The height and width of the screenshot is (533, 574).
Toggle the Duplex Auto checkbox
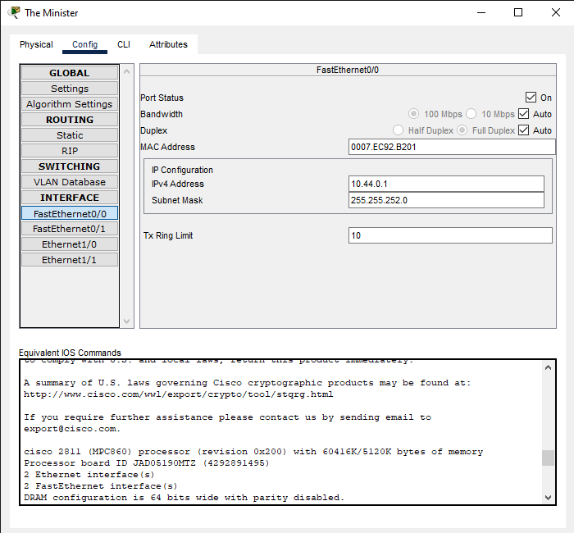(x=523, y=130)
